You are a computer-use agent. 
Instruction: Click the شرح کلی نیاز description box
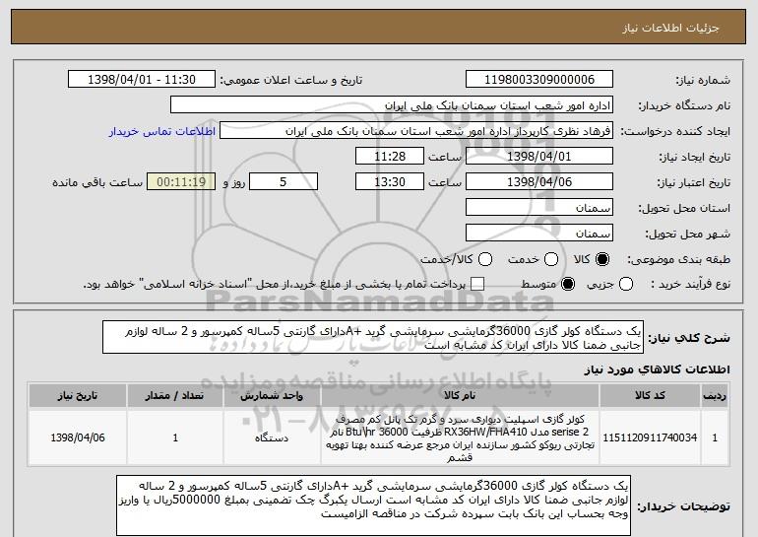point(373,337)
